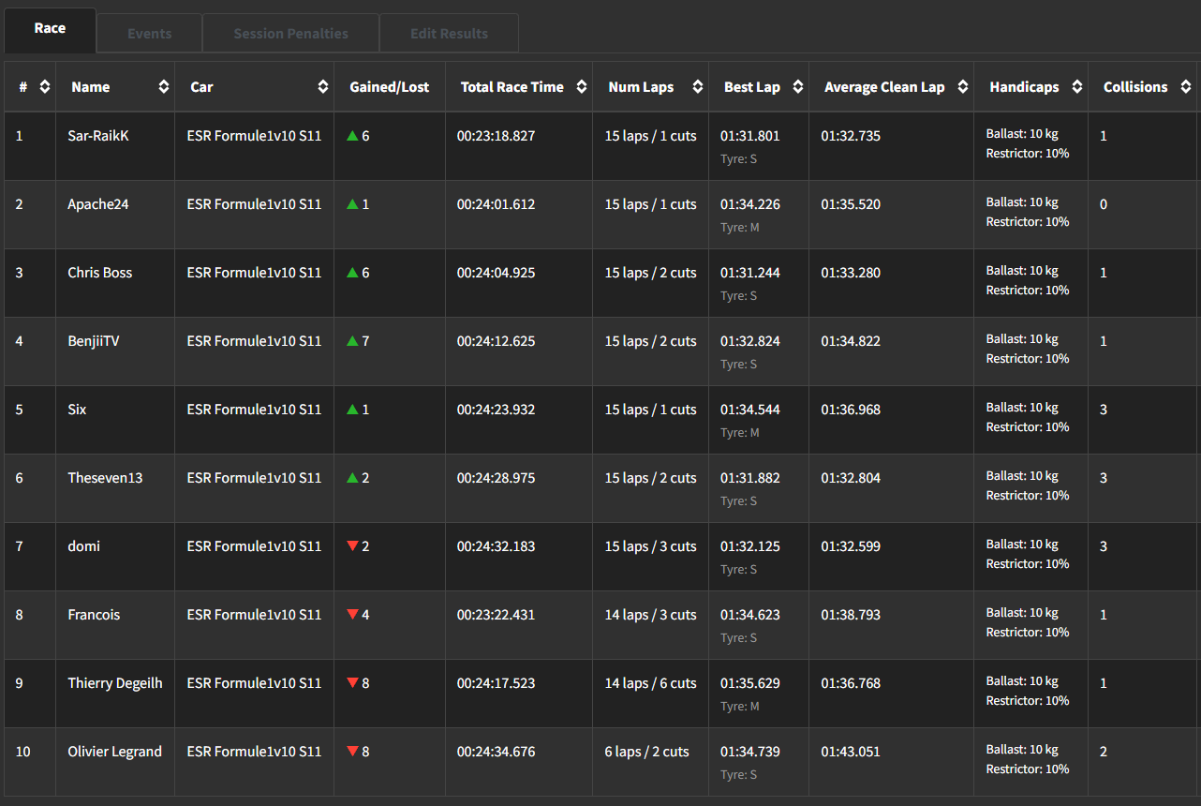This screenshot has height=806, width=1201.
Task: Switch to the Events tab
Action: click(x=150, y=34)
